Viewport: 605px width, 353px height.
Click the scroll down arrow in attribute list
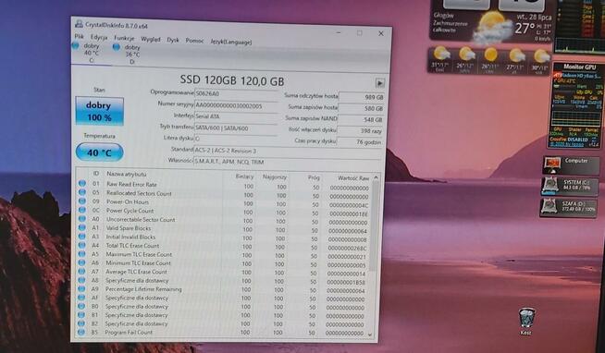370,335
